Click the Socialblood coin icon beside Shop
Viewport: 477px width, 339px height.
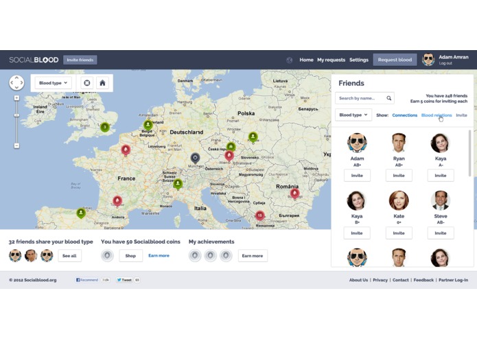(107, 256)
